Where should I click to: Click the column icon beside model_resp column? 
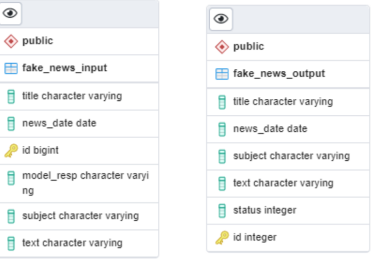coord(11,178)
